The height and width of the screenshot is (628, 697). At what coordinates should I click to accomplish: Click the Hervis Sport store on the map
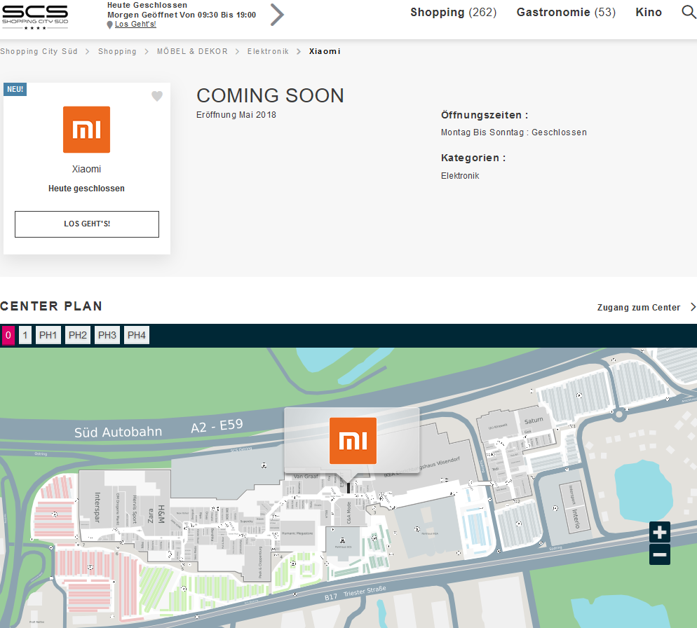135,510
